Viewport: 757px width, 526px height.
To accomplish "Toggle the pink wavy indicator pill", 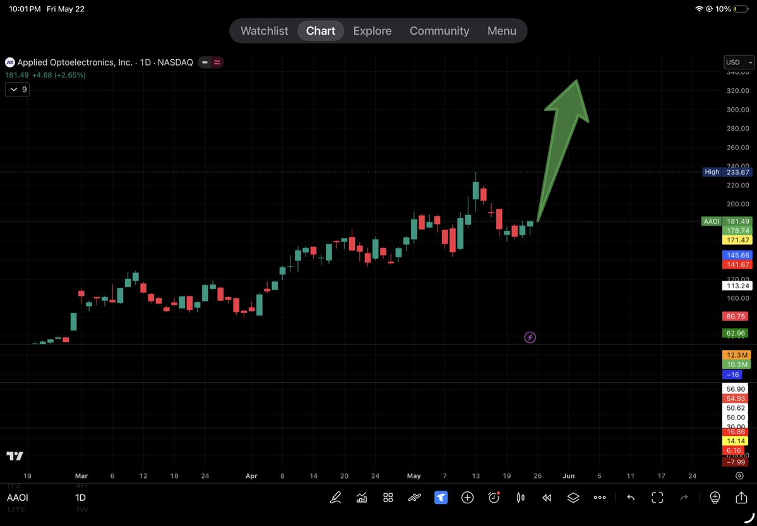I will (x=217, y=62).
